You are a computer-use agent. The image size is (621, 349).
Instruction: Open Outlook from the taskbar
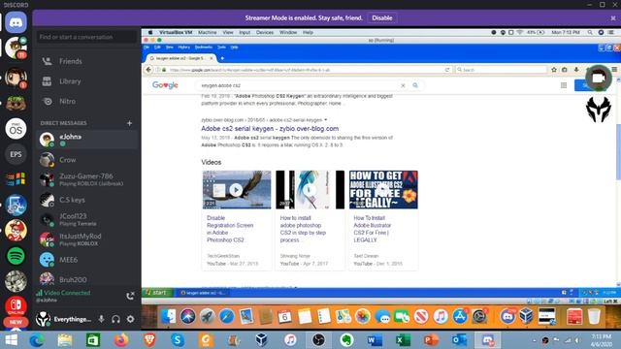(459, 340)
